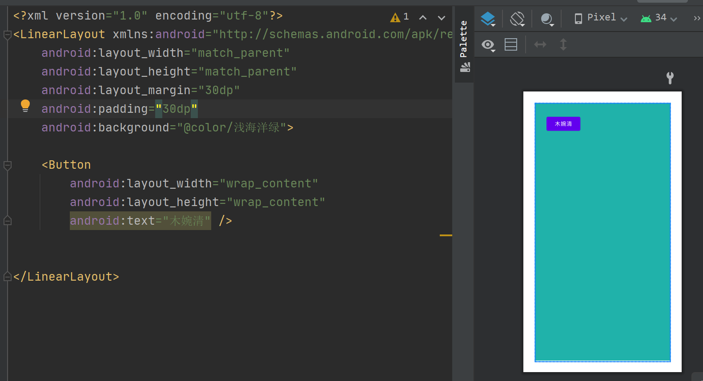Collapse the Button tag fold marker
The width and height of the screenshot is (703, 381).
pyautogui.click(x=7, y=166)
